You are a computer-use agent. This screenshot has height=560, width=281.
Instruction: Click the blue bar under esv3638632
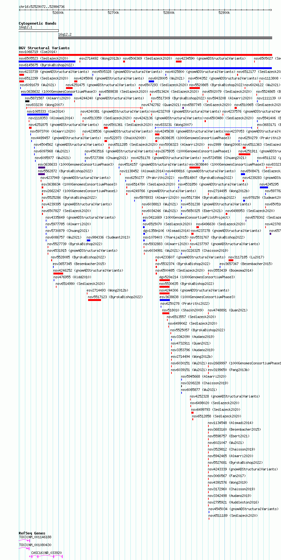[47, 95]
